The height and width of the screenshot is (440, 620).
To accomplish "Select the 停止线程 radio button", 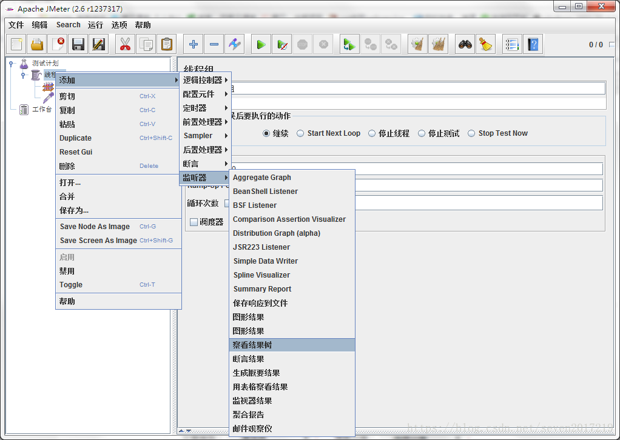I will click(372, 133).
